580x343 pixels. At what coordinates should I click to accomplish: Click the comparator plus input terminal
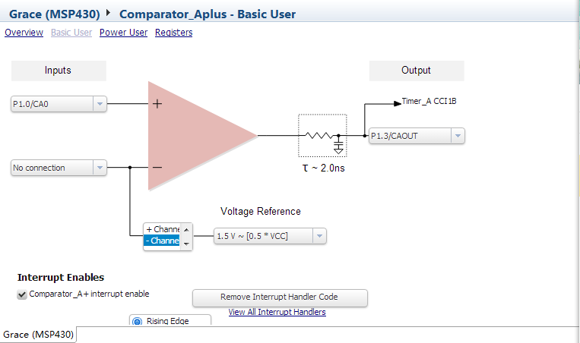pos(157,104)
